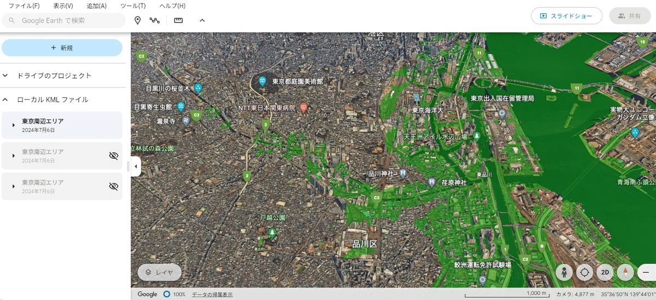The height and width of the screenshot is (300, 656).
Task: Click the search magnifier icon
Action: click(x=11, y=20)
